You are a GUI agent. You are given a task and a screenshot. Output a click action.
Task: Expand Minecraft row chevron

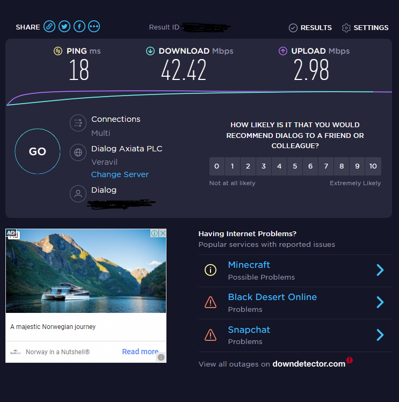coord(380,270)
